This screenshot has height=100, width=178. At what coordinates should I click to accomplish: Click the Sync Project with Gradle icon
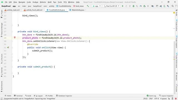point(161,6)
